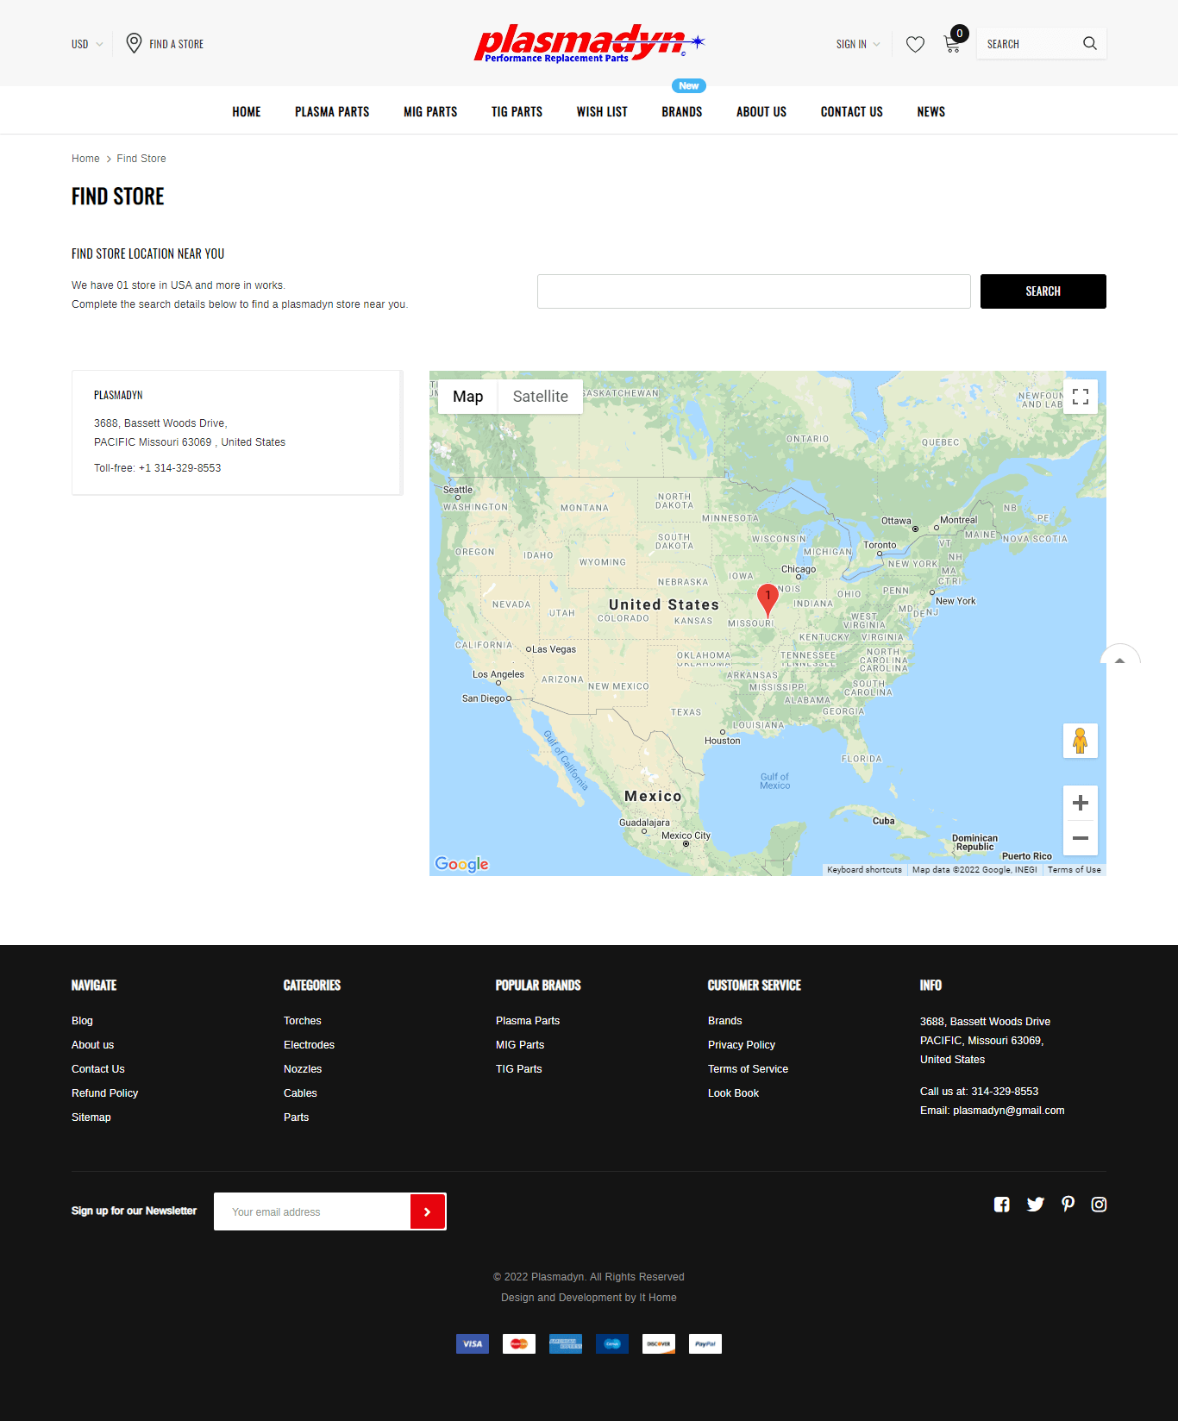Open the Privacy Policy link
The height and width of the screenshot is (1421, 1178).
[742, 1045]
